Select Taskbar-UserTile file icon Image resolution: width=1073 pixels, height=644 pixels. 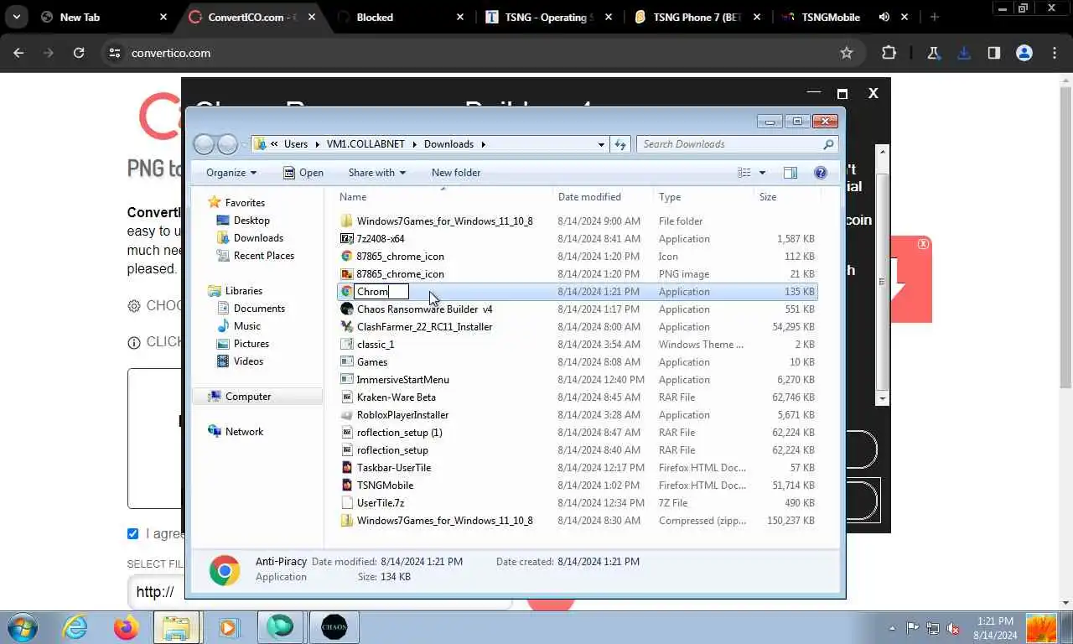coord(347,468)
